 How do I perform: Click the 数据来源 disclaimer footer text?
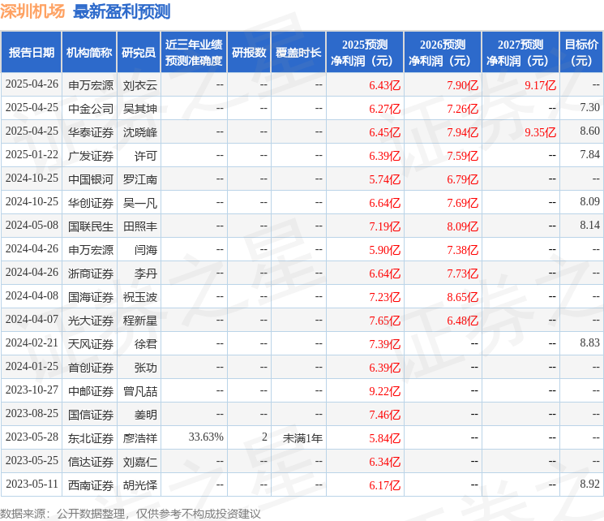pyautogui.click(x=131, y=513)
